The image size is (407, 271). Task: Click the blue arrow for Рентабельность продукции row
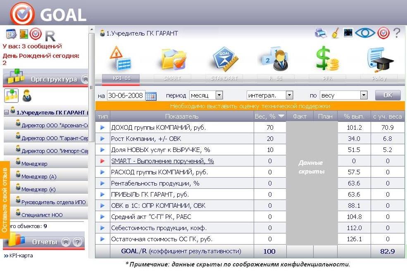pyautogui.click(x=102, y=183)
